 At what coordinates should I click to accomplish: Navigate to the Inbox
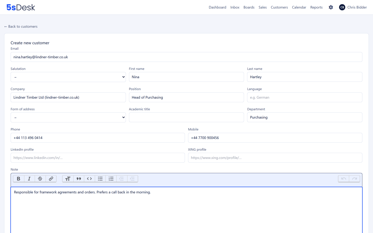235,7
